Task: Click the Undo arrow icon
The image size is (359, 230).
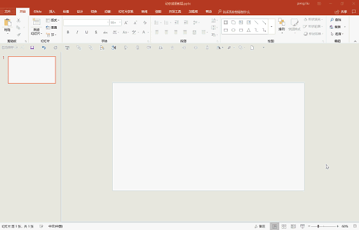Action: tap(44, 48)
